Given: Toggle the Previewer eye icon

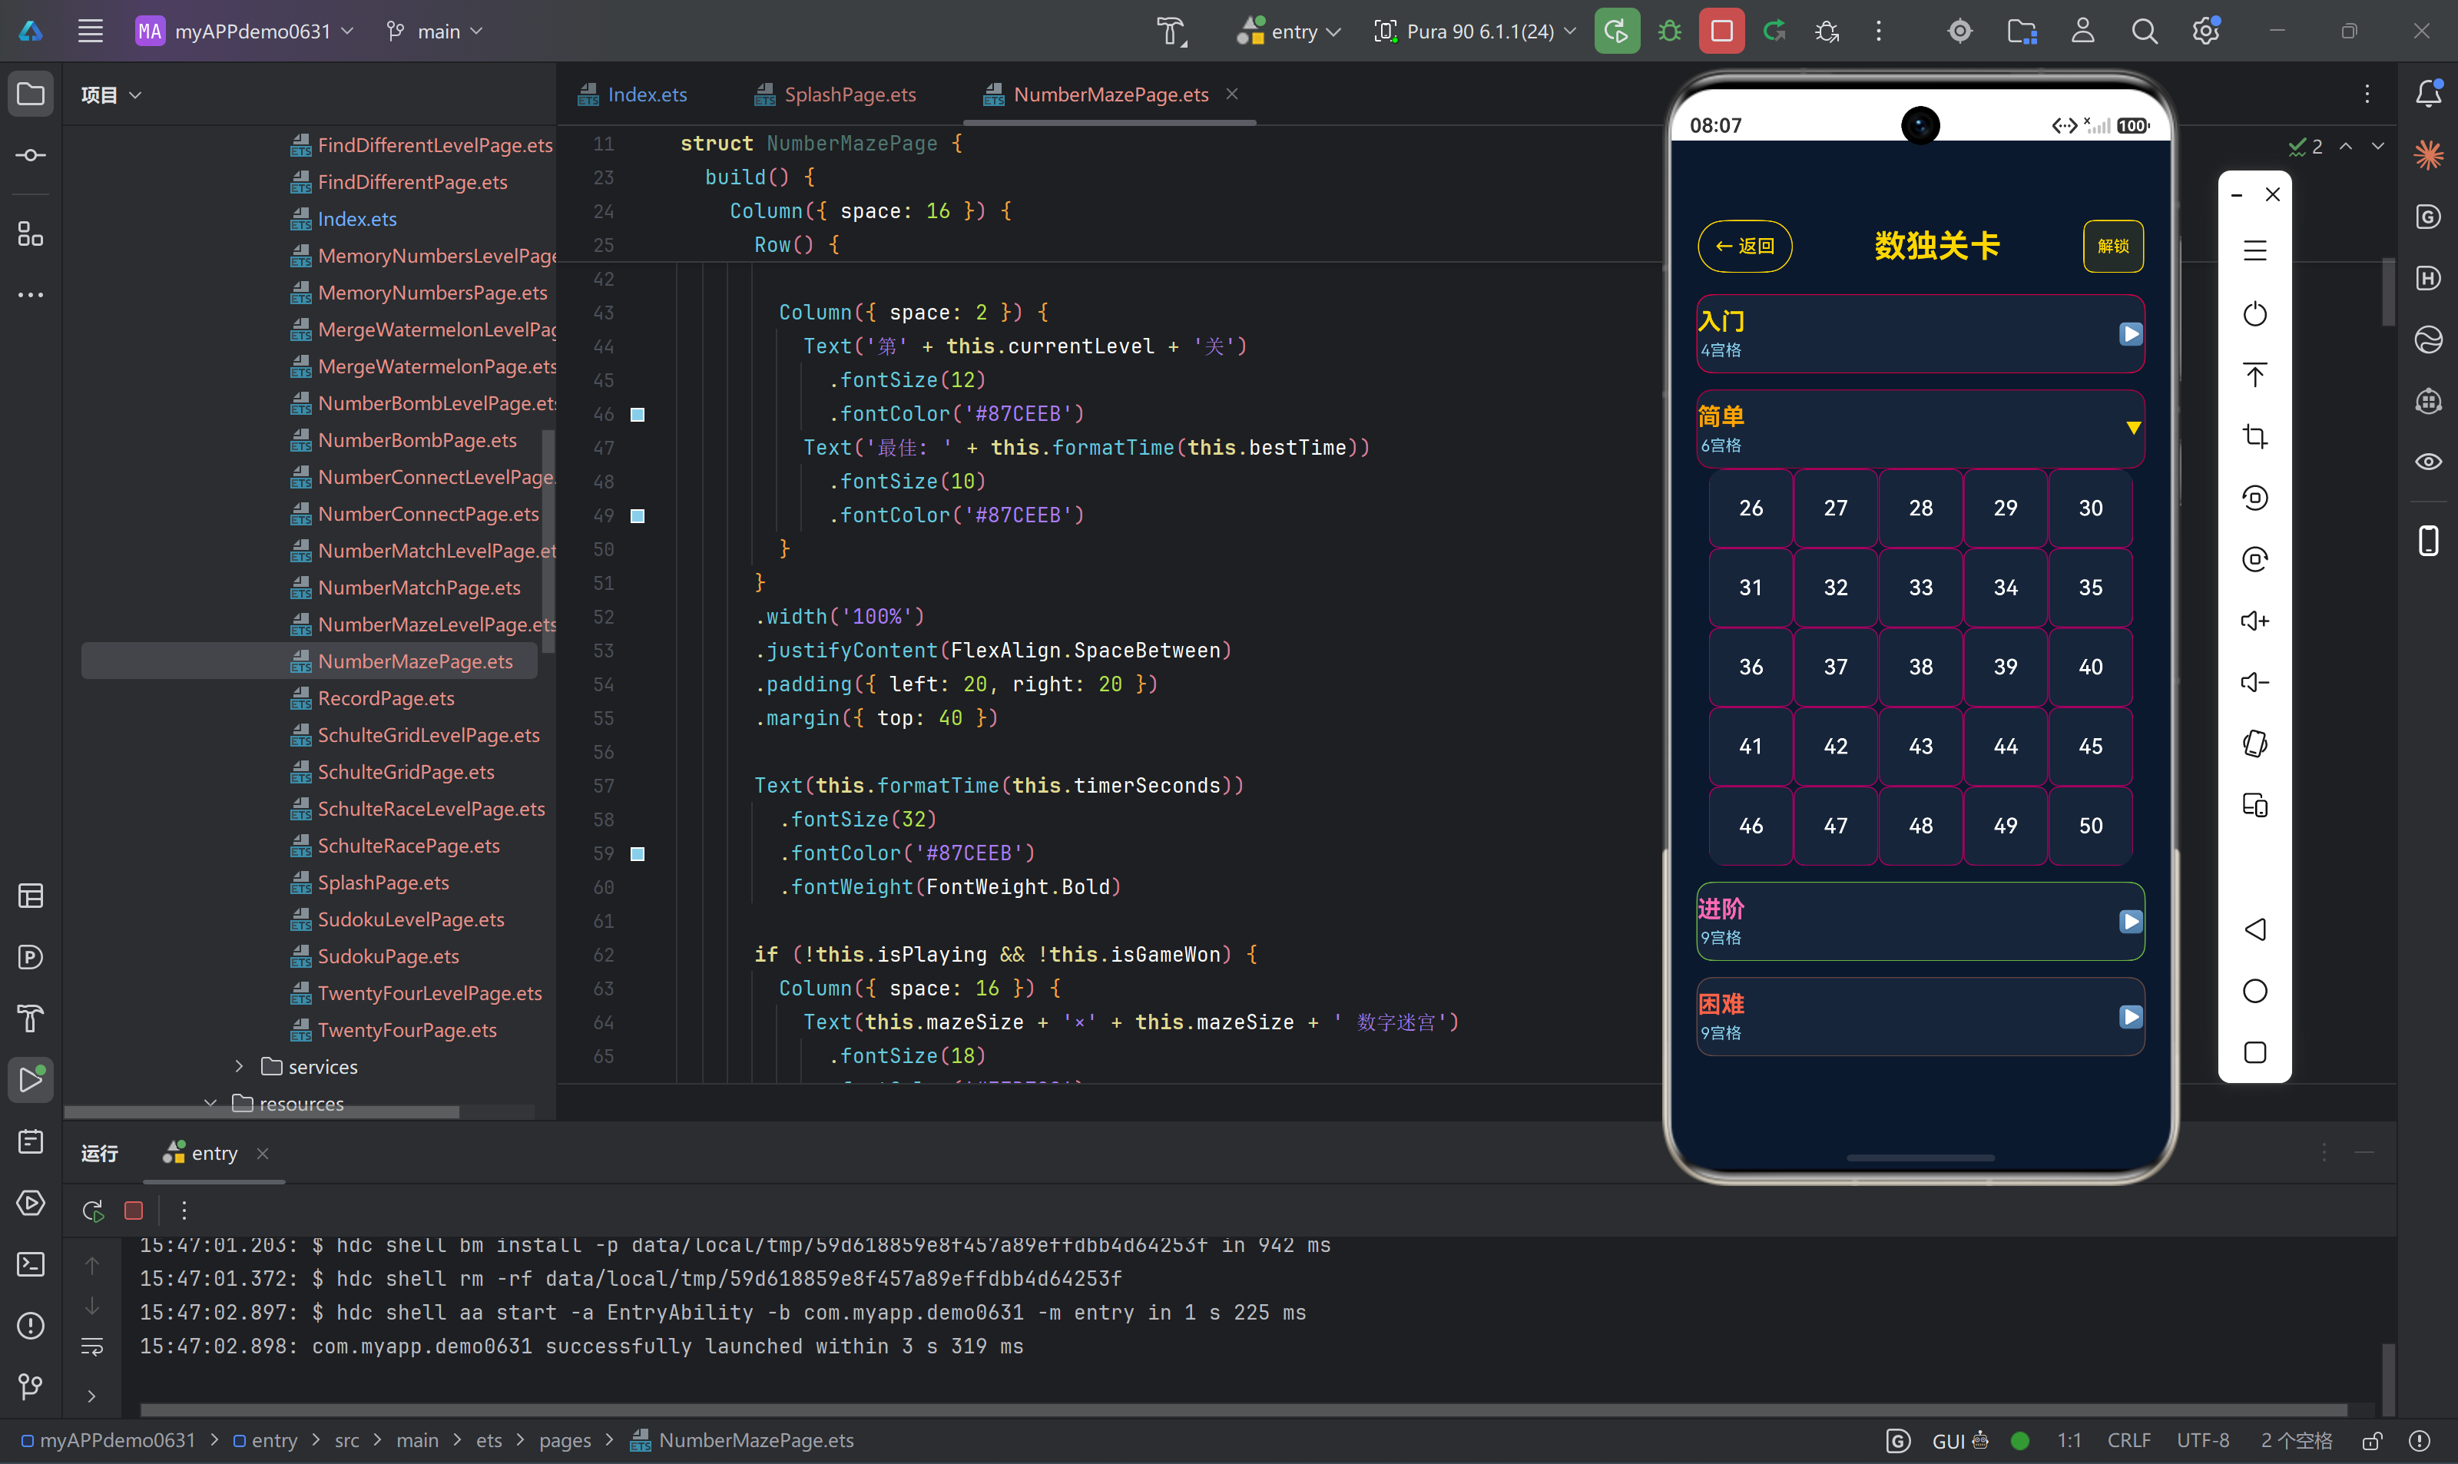Looking at the screenshot, I should click(x=2427, y=461).
